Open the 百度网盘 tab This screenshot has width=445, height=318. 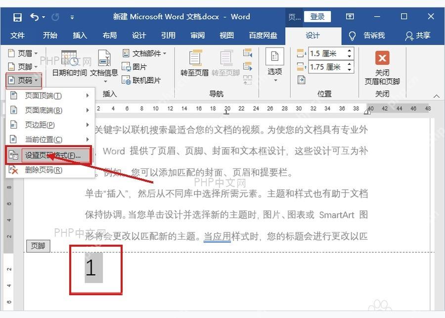pos(263,36)
